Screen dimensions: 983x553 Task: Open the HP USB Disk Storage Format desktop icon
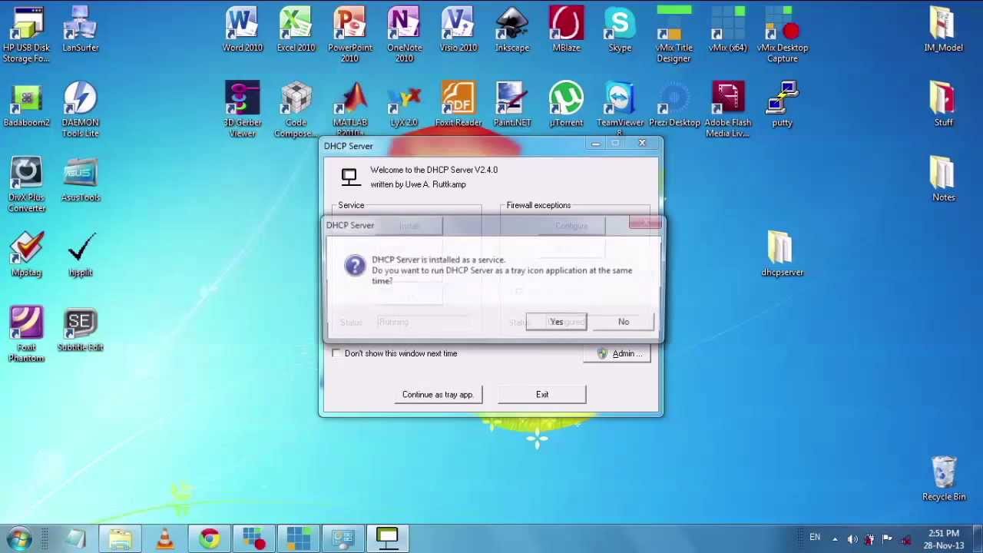pyautogui.click(x=27, y=35)
